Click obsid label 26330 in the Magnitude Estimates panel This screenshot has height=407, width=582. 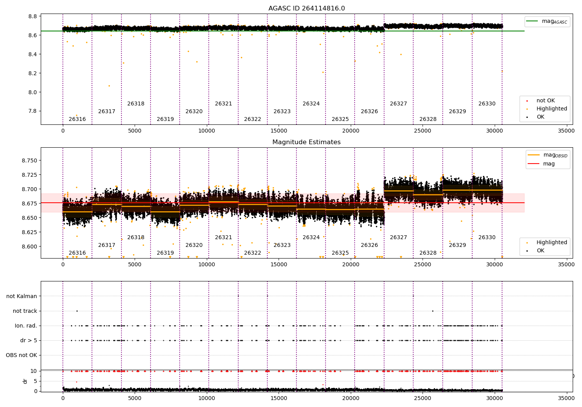487,238
